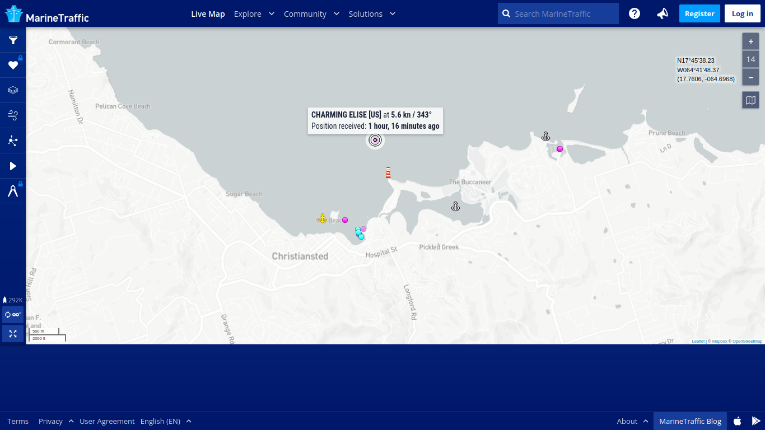The image size is (765, 430).
Task: Focus the Search MarineTraffic field
Action: pyautogui.click(x=558, y=13)
